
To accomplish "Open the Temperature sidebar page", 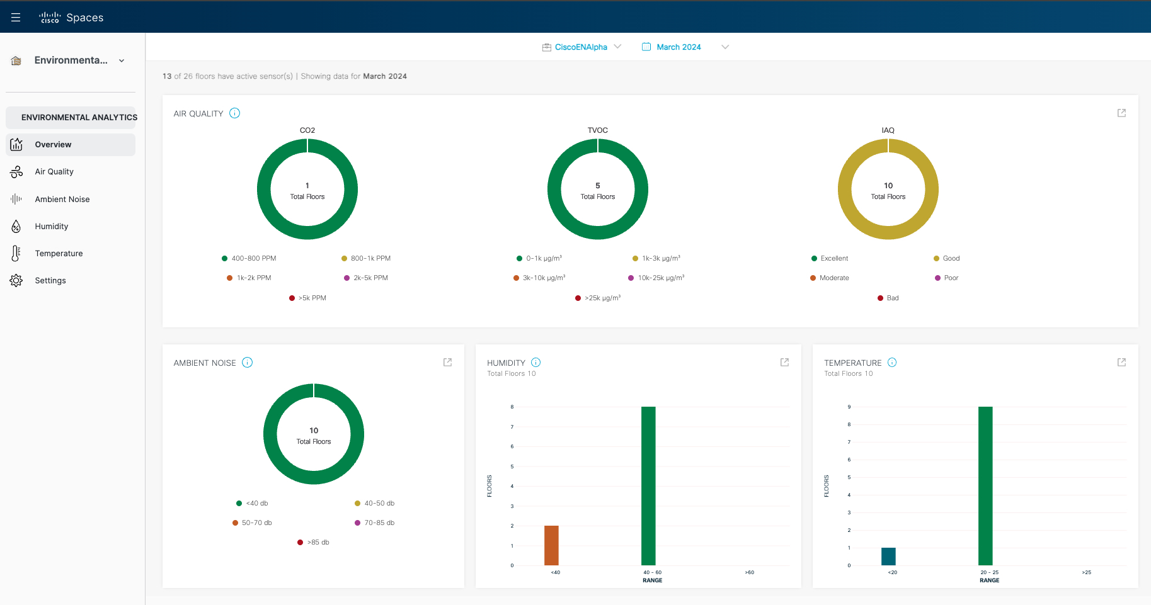I will (59, 254).
